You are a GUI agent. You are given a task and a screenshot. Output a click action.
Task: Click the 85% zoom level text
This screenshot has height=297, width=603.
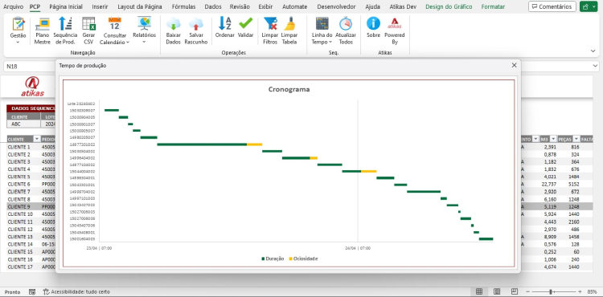(593, 291)
